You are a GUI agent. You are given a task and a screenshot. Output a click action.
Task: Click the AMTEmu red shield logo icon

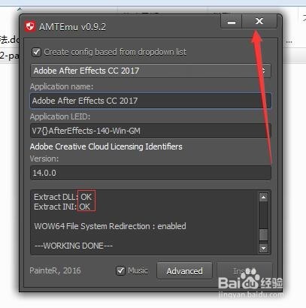pos(30,26)
